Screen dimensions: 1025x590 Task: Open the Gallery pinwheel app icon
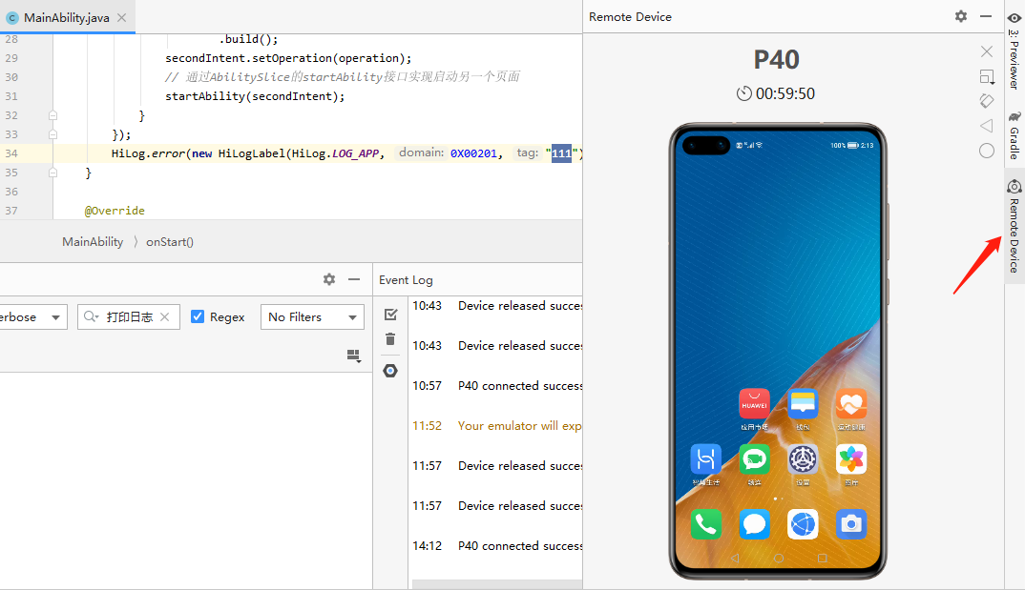(850, 459)
